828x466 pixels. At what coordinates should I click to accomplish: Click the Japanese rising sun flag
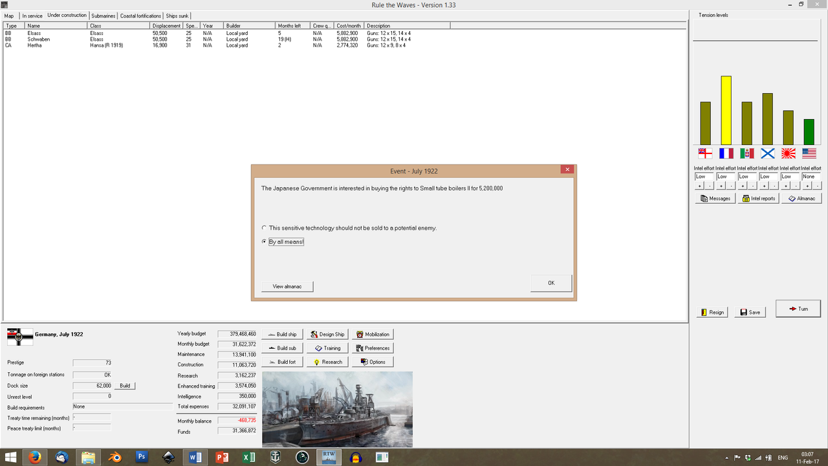(788, 153)
